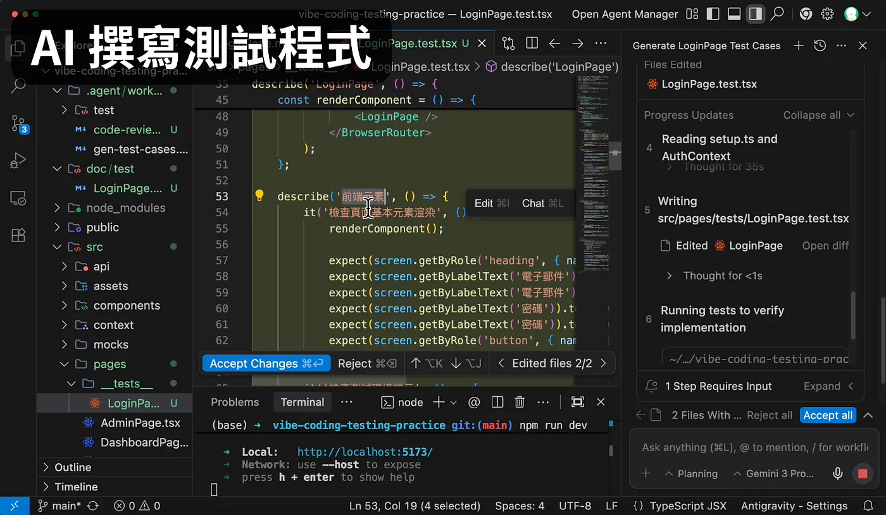Navigate back with the left arrow in editor toolbar
This screenshot has width=886, height=515.
pyautogui.click(x=555, y=43)
